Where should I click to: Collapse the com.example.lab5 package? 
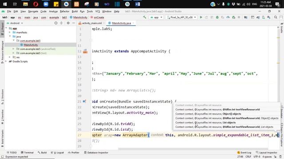coord(13,41)
